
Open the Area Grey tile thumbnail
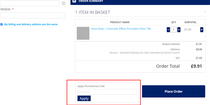pyautogui.click(x=83, y=33)
